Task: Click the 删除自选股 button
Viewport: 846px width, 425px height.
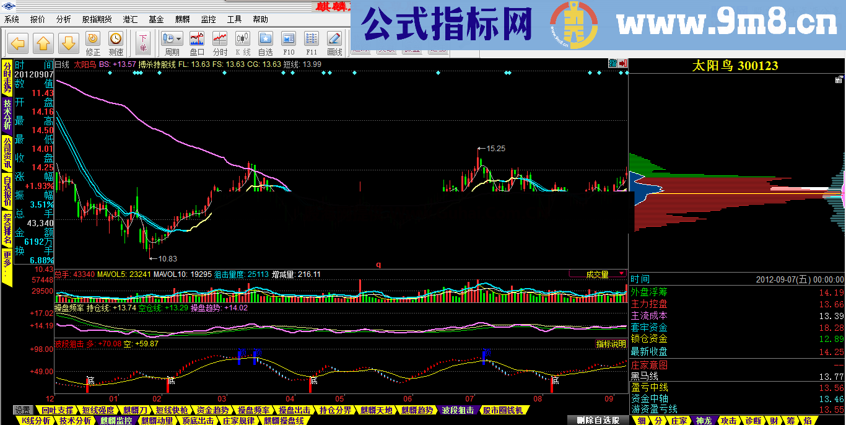Action: coord(598,420)
